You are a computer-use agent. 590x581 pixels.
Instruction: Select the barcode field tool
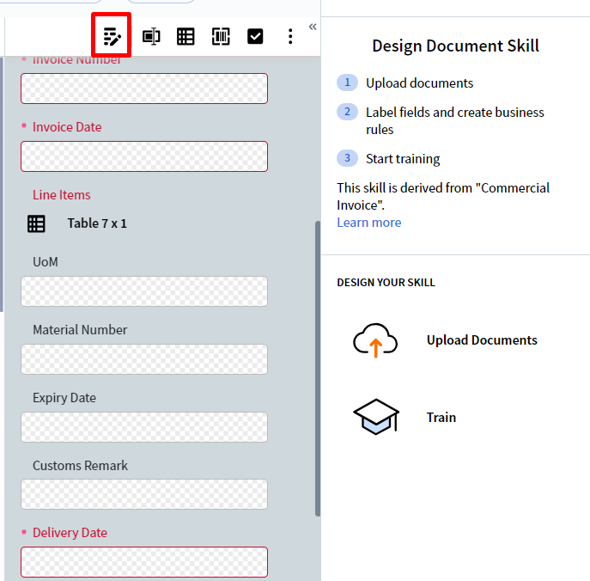pos(221,36)
